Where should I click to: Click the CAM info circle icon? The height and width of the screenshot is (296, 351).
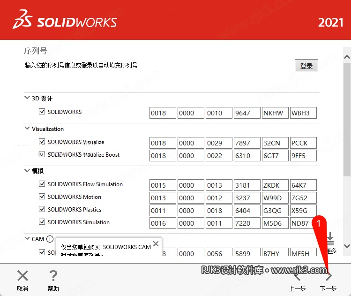point(50,239)
